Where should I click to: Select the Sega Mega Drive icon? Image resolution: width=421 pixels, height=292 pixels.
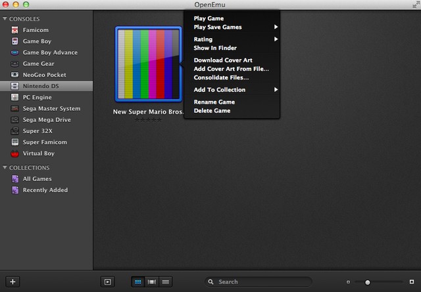14,120
